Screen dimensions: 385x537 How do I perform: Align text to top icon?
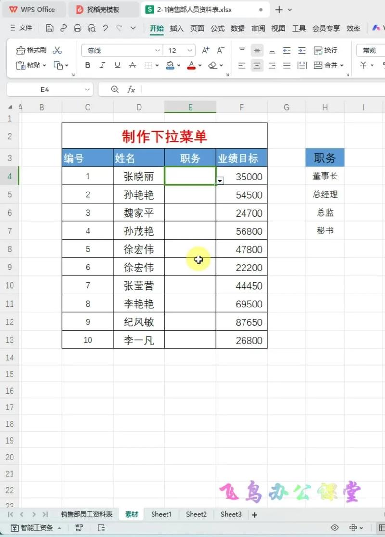pyautogui.click(x=242, y=51)
